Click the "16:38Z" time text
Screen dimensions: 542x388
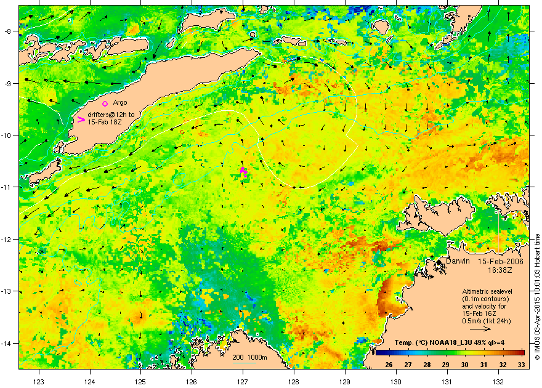point(500,270)
